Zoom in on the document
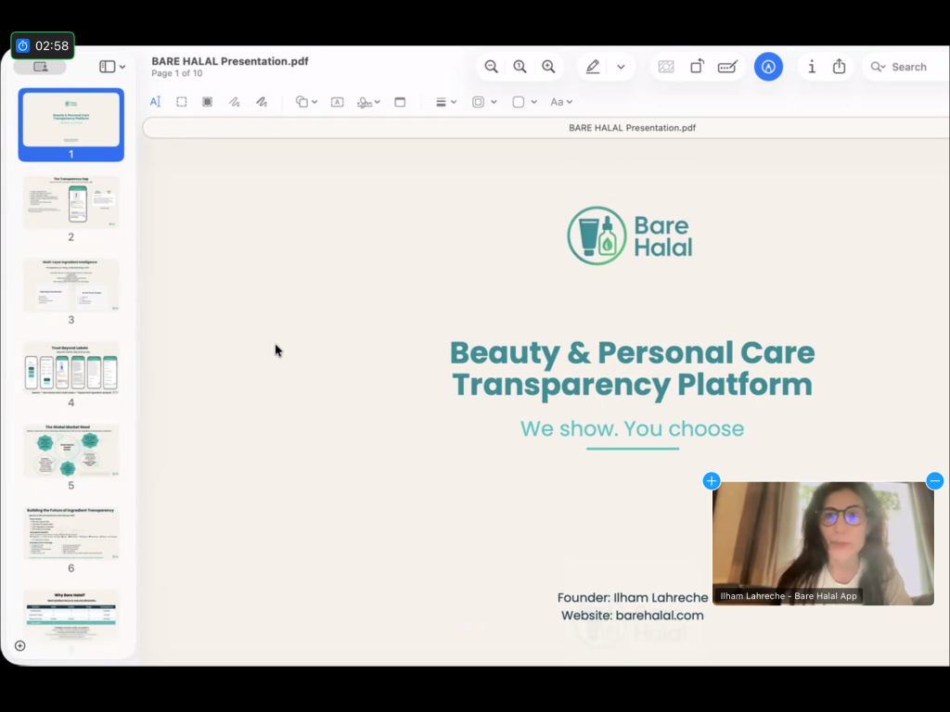This screenshot has width=950, height=712. 548,67
